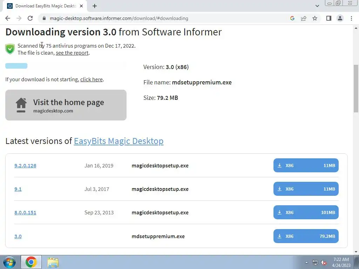
Task: Reload the current page
Action: coord(30,18)
